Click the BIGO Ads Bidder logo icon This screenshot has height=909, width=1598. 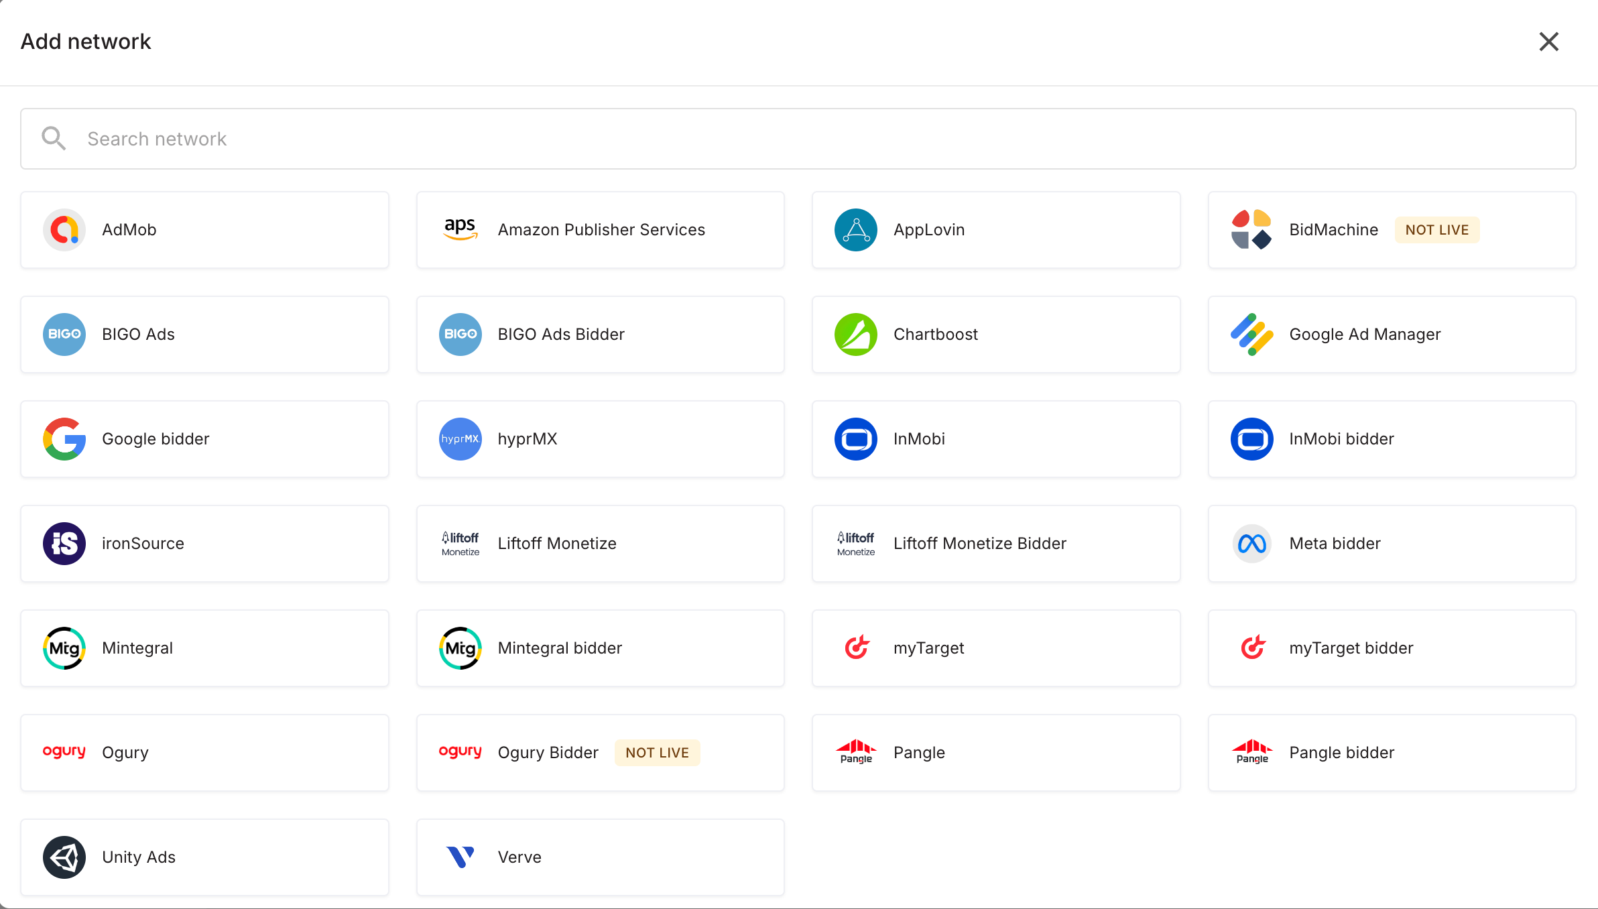[x=460, y=335]
